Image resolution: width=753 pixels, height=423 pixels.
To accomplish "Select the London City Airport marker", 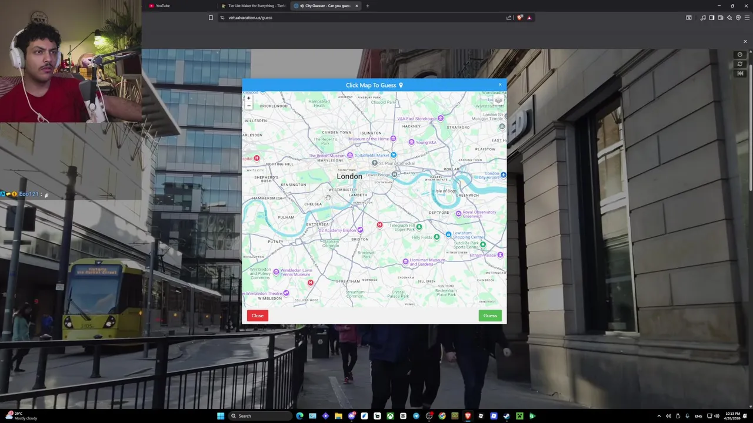I will [503, 174].
